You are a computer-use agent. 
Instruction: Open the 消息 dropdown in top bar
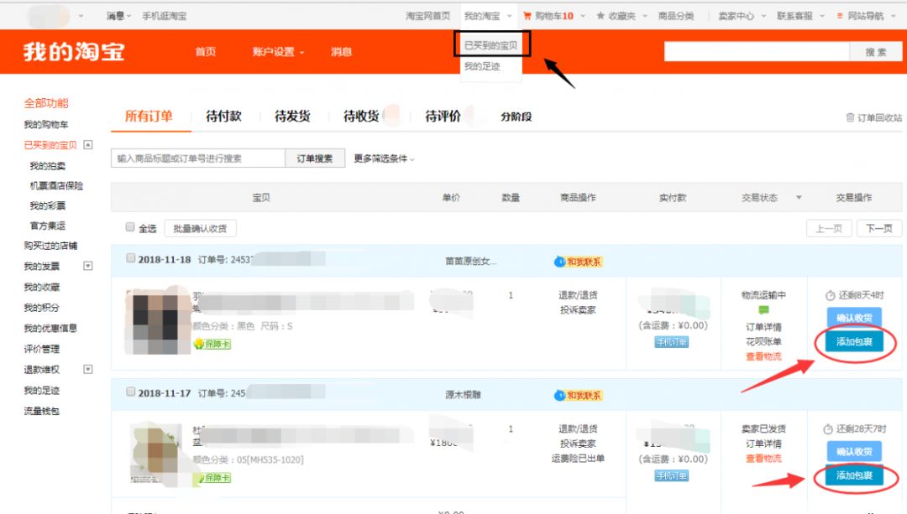(x=118, y=16)
